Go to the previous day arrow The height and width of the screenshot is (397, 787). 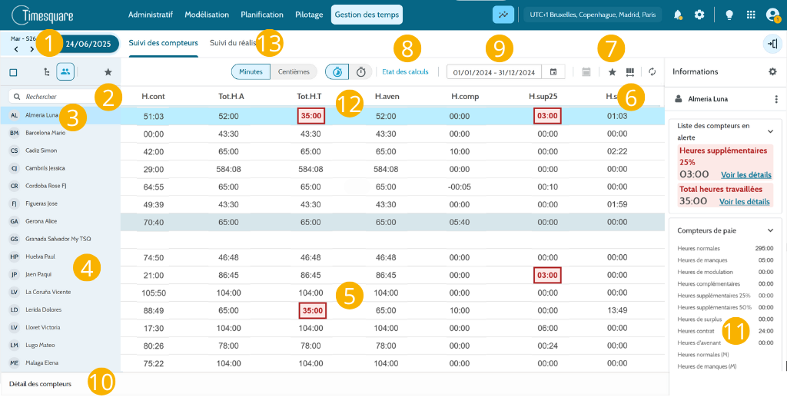pos(16,49)
